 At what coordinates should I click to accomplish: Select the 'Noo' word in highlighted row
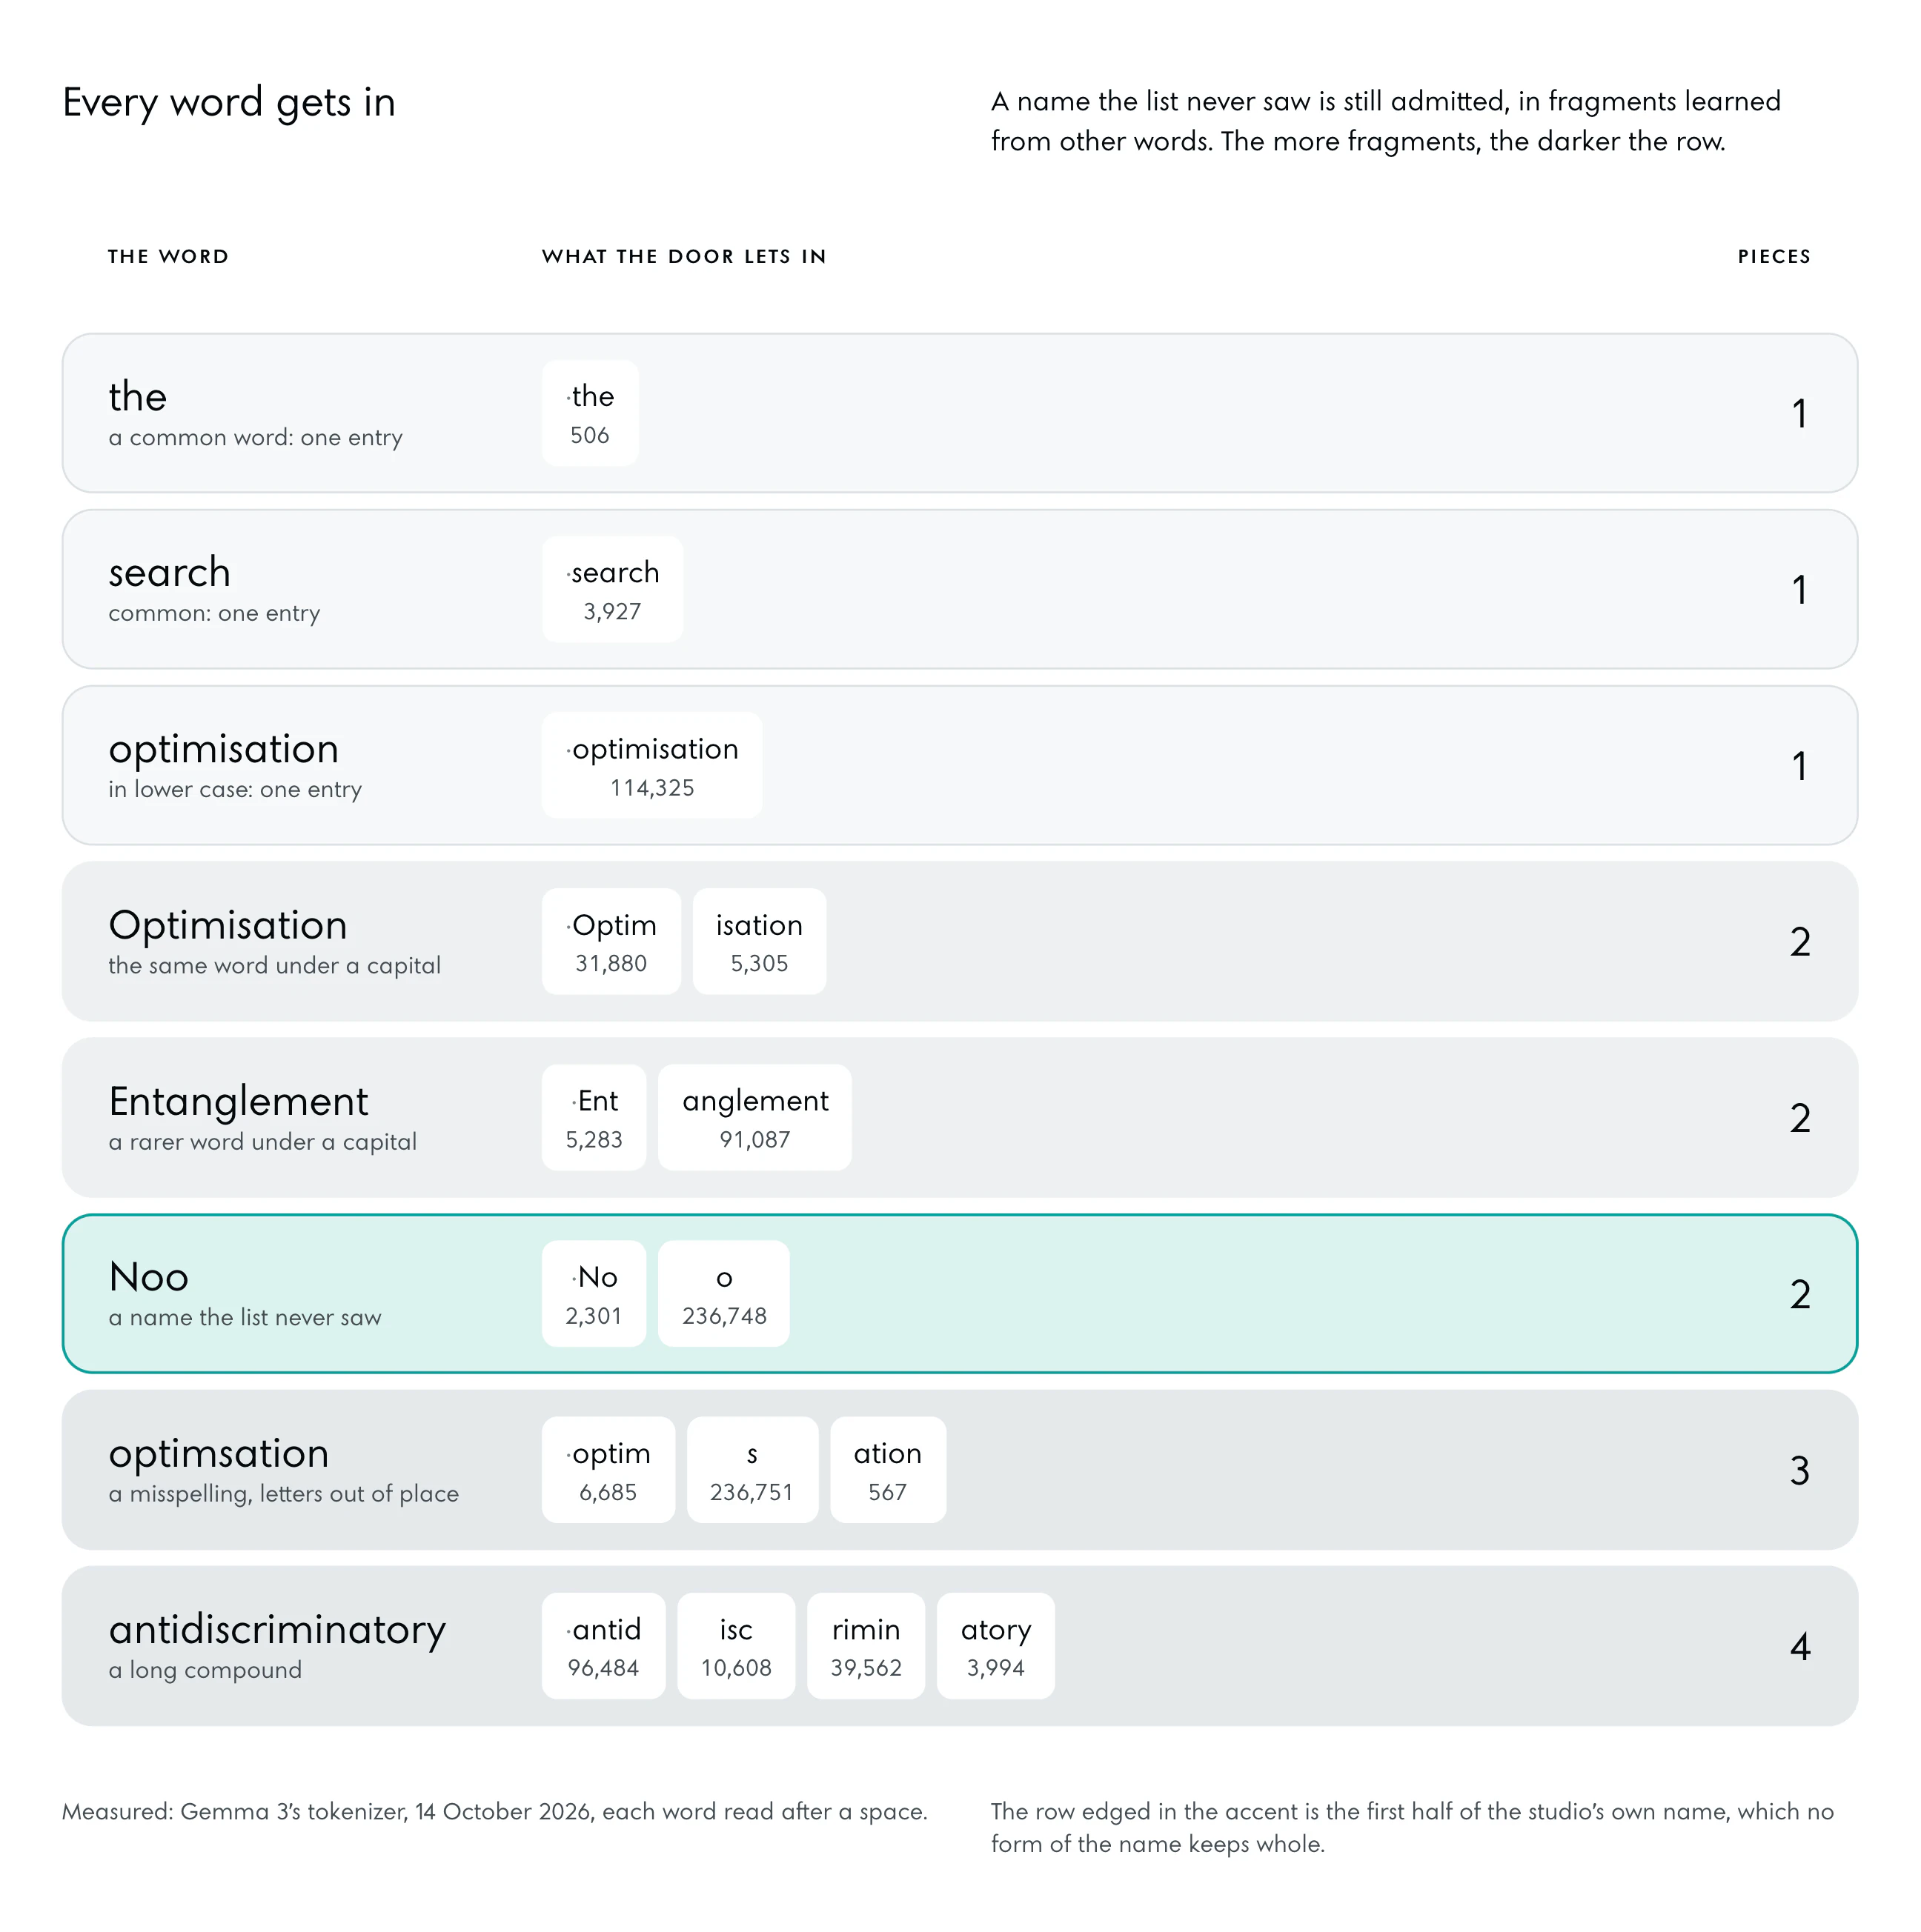tap(148, 1277)
